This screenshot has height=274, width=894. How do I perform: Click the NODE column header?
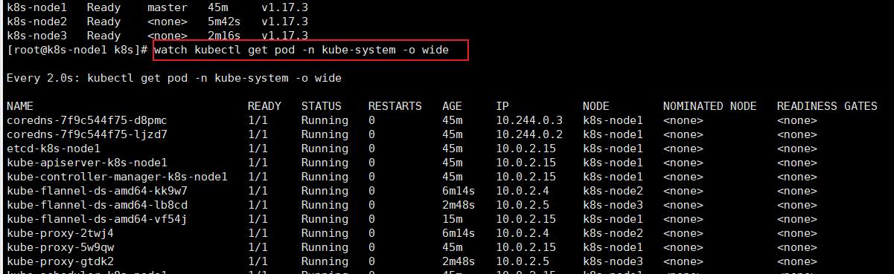(x=596, y=106)
